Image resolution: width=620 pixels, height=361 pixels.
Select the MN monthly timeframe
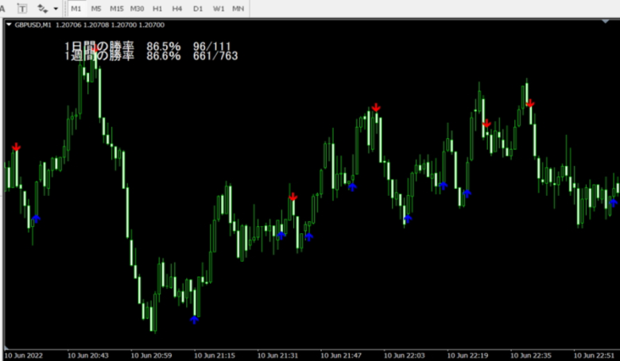pos(238,8)
